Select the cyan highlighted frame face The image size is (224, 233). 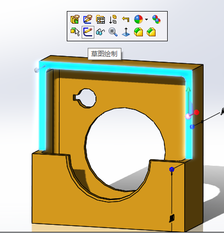tap(116, 68)
